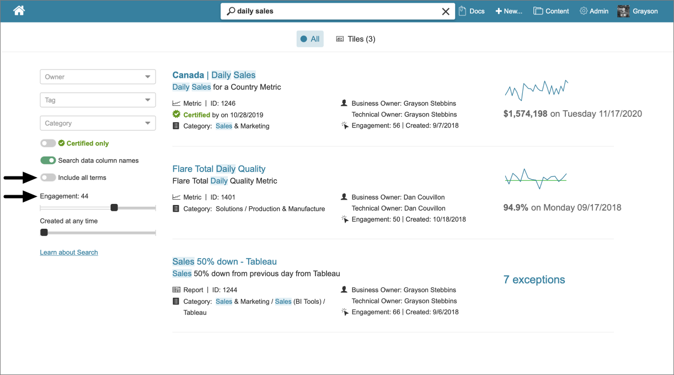Image resolution: width=674 pixels, height=375 pixels.
Task: Turn on Include all terms
Action: click(x=48, y=178)
